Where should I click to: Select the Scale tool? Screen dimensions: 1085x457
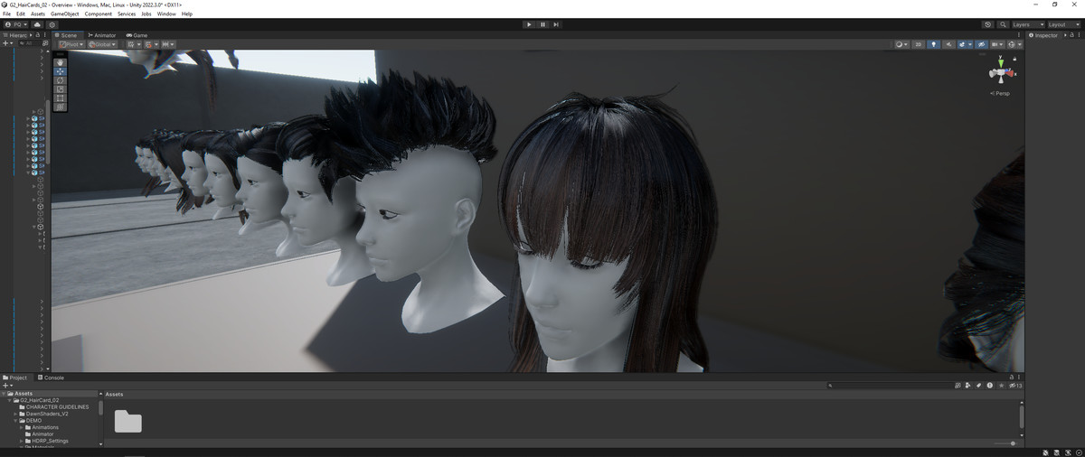coord(60,89)
